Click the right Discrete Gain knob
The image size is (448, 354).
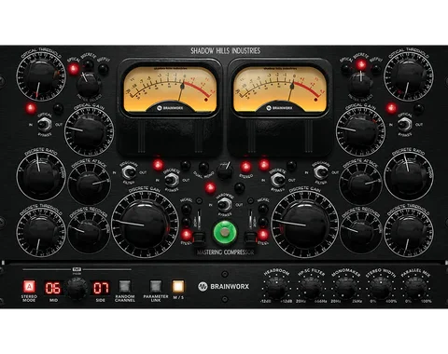[305, 225]
